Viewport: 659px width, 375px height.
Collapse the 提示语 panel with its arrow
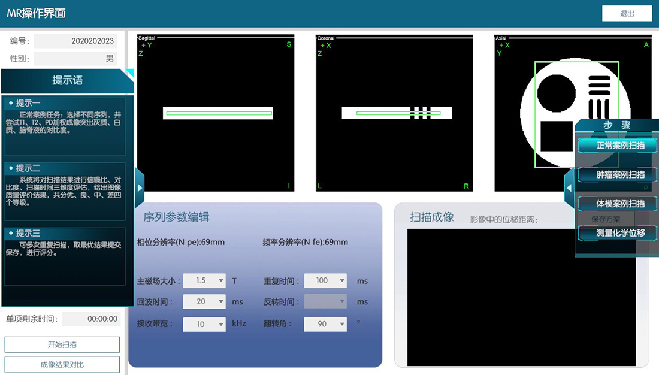click(139, 187)
